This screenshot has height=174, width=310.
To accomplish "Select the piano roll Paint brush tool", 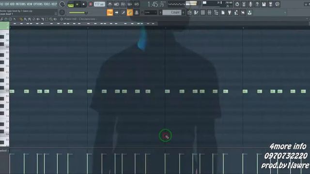I will point(25,19).
